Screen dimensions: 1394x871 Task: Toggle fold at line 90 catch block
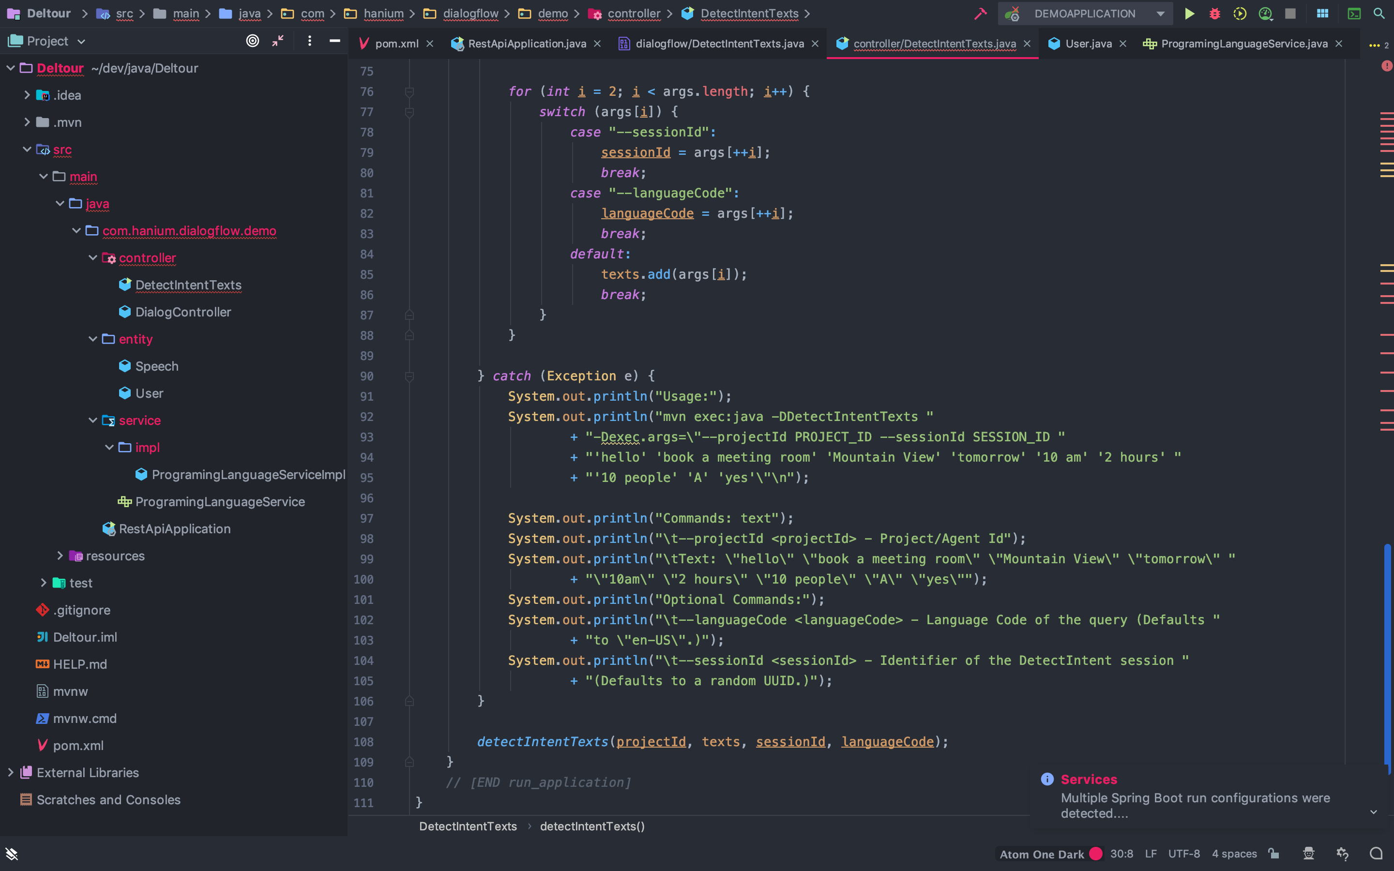click(409, 376)
